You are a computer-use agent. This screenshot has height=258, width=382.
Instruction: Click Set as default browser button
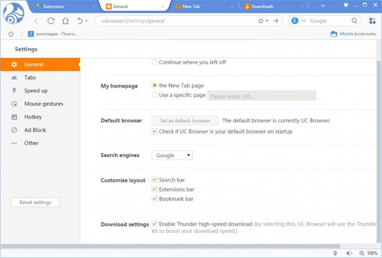coord(185,121)
